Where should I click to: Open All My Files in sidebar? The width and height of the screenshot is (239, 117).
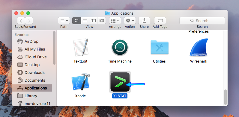click(32, 49)
